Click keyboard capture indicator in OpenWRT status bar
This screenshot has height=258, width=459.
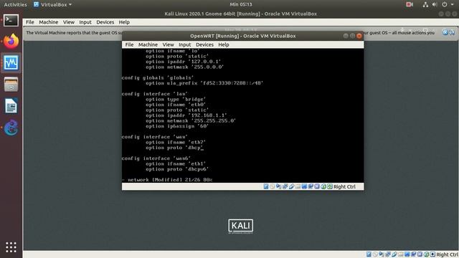tap(330, 186)
